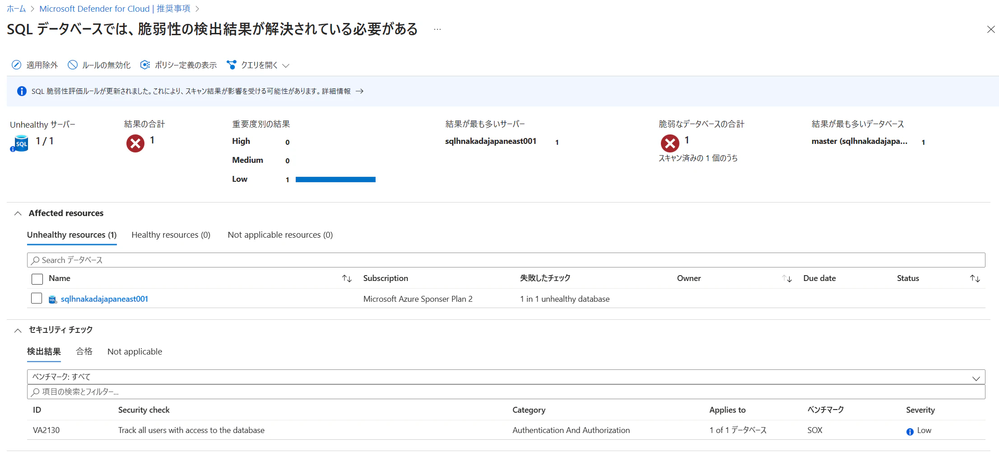
Task: Open the more options ellipsis by title
Action: pyautogui.click(x=437, y=29)
